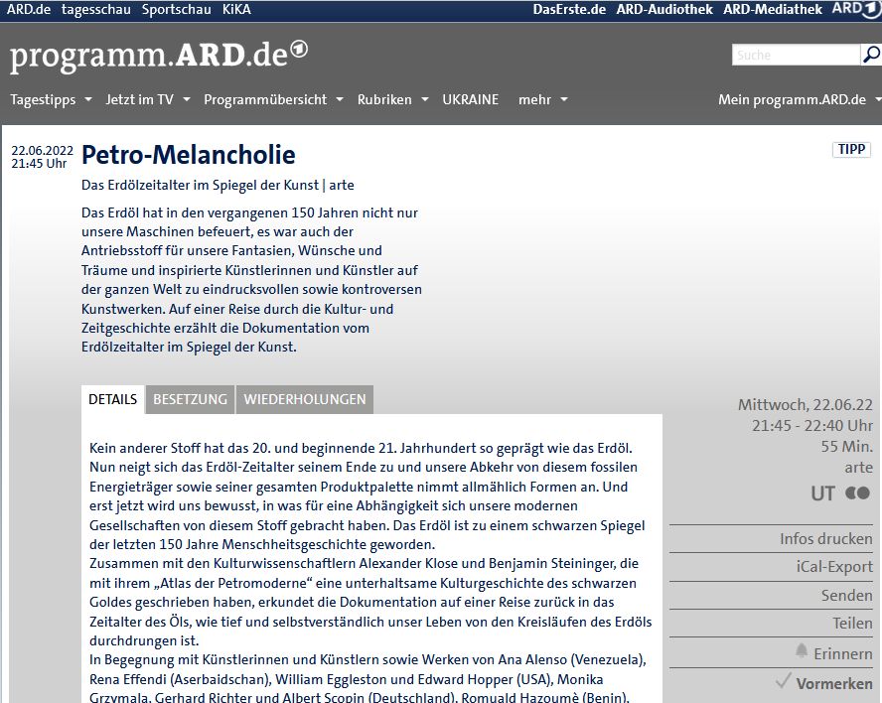Expand the mehr dropdown arrow

click(x=564, y=99)
